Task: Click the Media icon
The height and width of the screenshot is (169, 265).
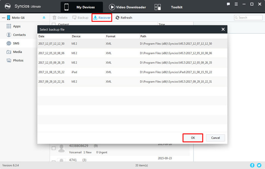Action: [9, 52]
